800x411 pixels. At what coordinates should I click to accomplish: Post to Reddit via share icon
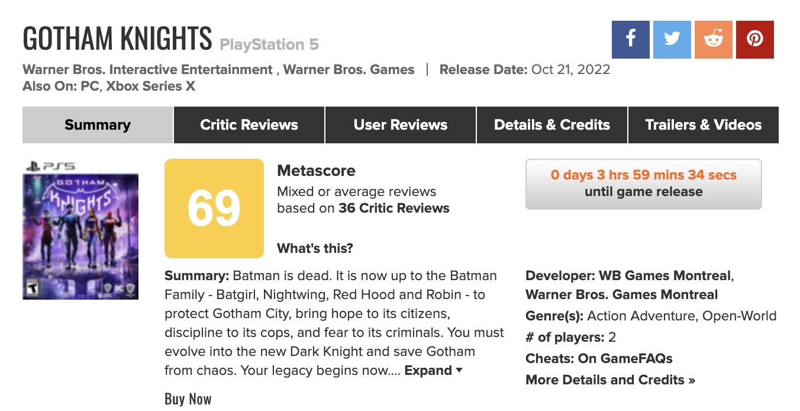713,40
